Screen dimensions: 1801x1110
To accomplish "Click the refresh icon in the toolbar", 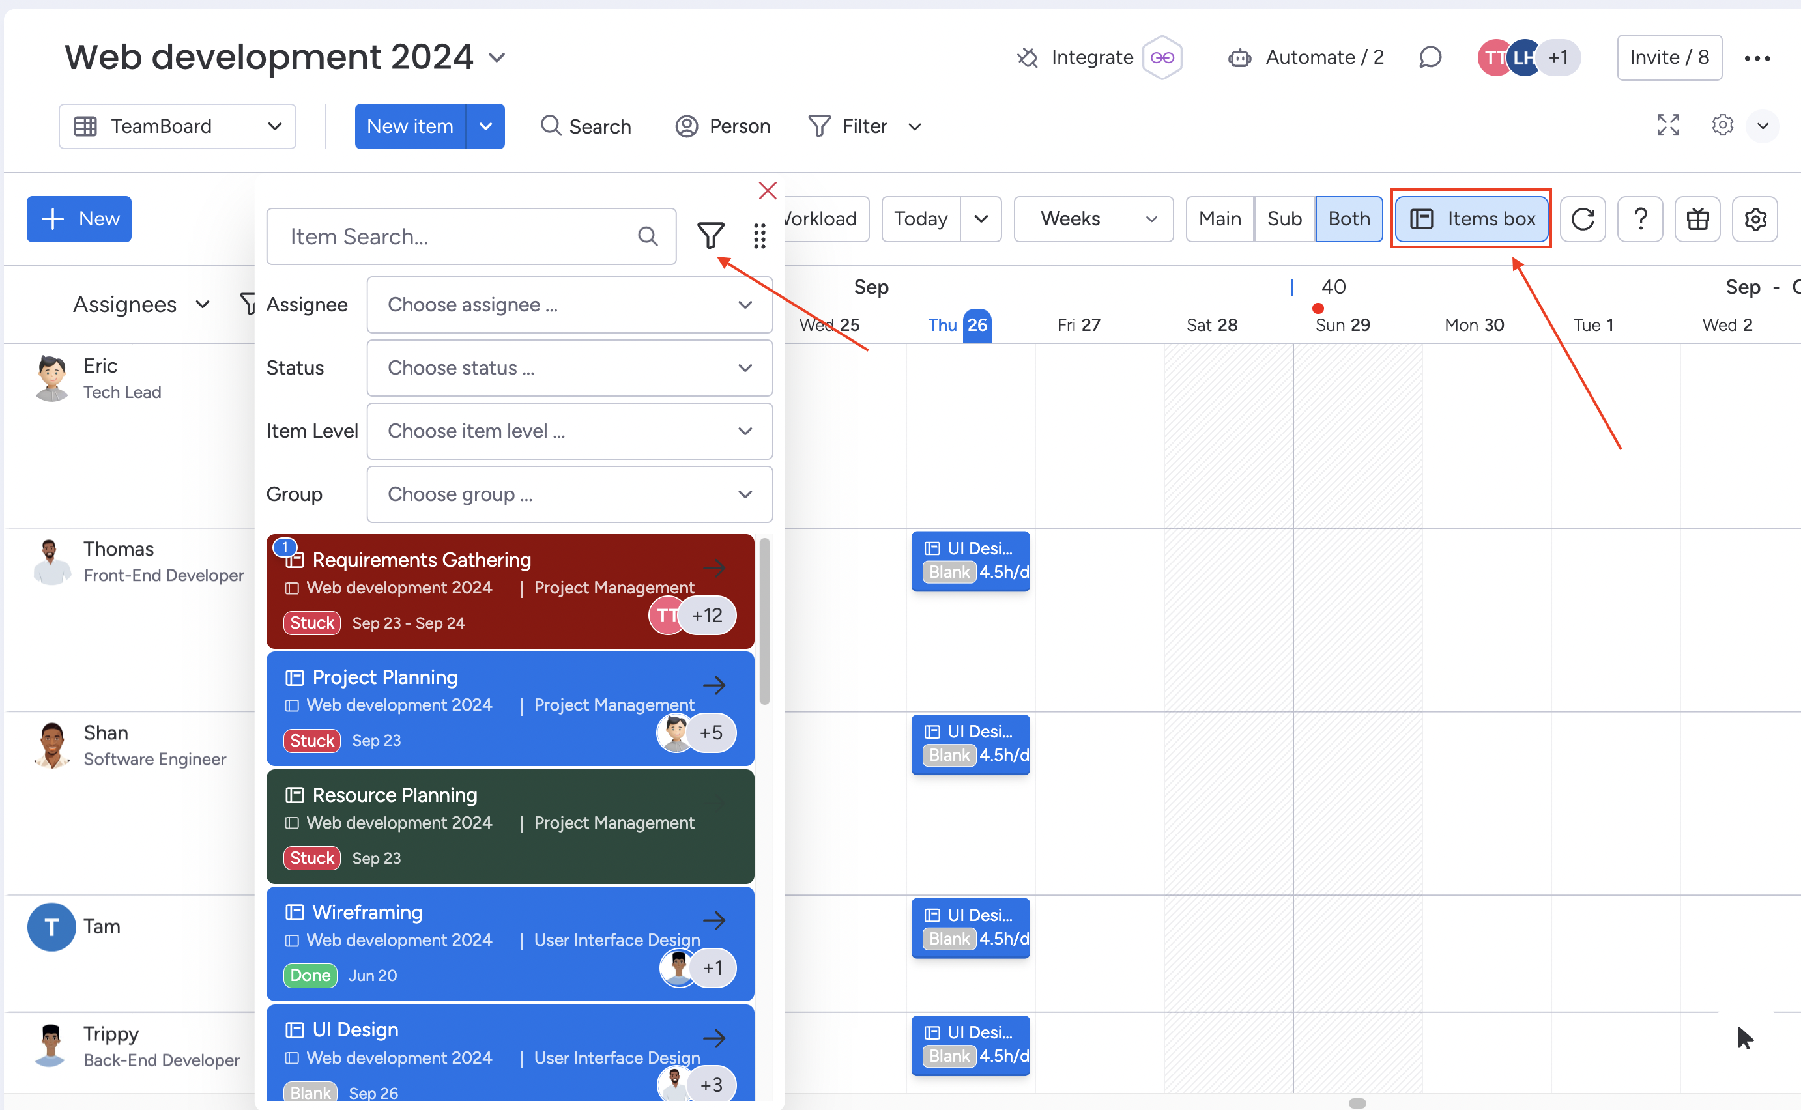I will (1582, 219).
